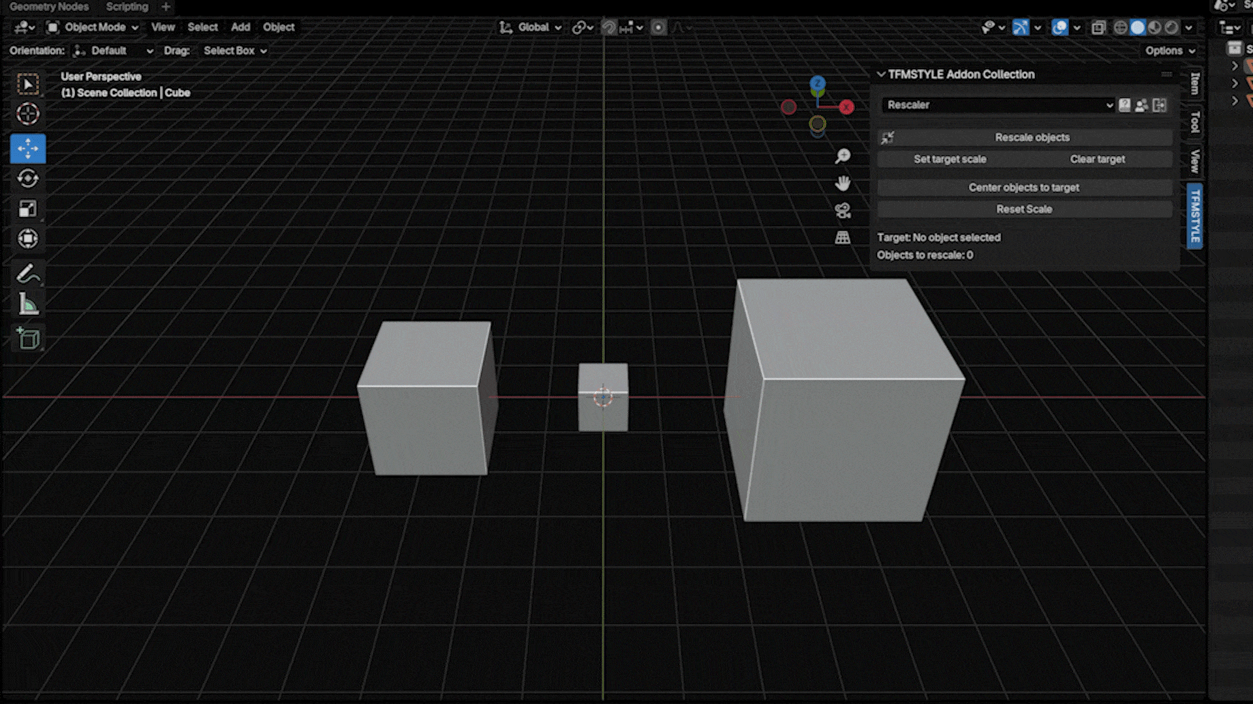The height and width of the screenshot is (704, 1253).
Task: Open the Select menu
Action: (x=202, y=27)
